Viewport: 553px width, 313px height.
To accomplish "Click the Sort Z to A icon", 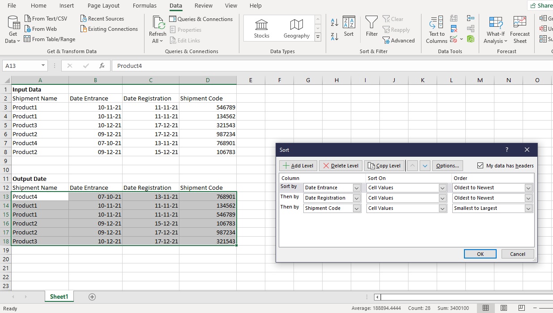I will (334, 37).
